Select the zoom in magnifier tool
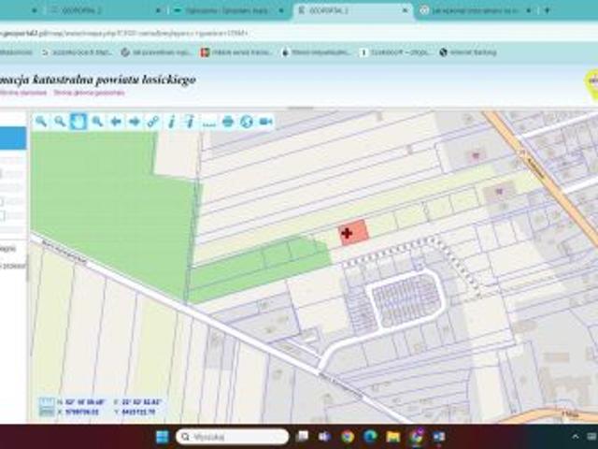This screenshot has width=598, height=449. coord(41,122)
